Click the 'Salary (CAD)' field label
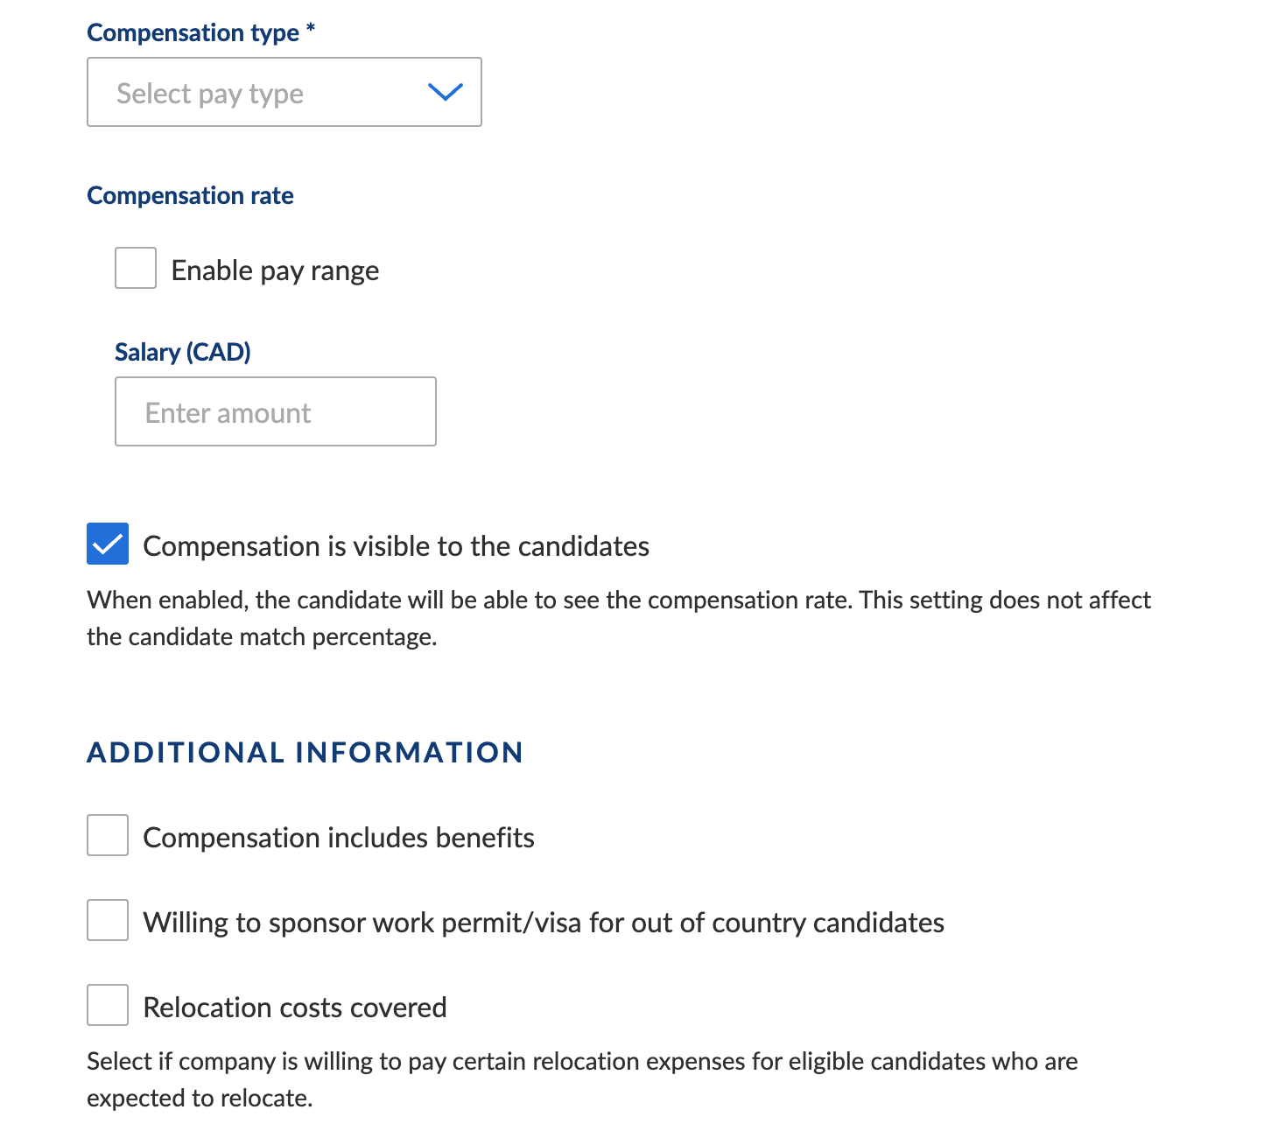The image size is (1285, 1138). point(183,352)
